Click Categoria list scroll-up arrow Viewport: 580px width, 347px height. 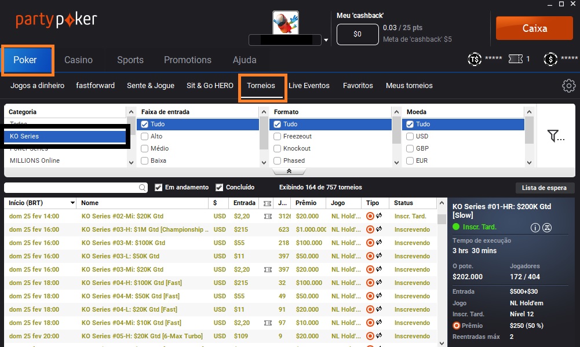click(132, 112)
